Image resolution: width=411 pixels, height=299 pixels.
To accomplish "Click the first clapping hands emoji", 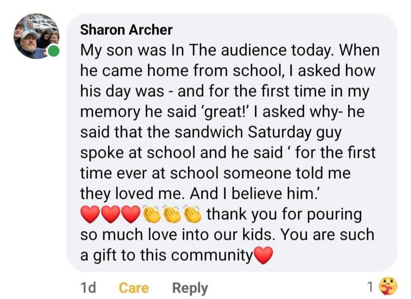I will point(152,214).
